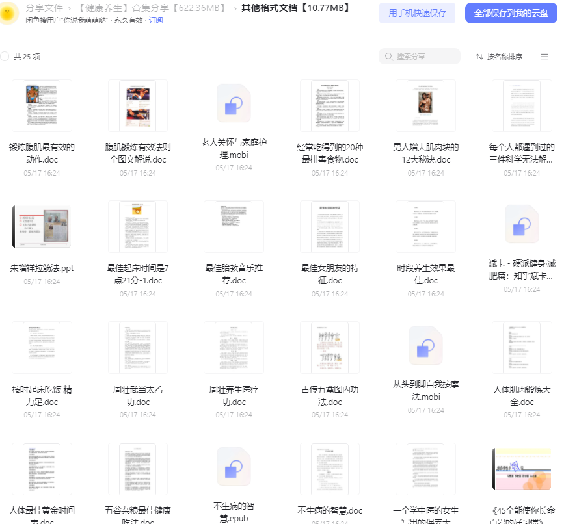This screenshot has height=524, width=564.
Task: Open 最佳起床时间是7点21分-1.doc thumbnail
Action: coord(138,227)
